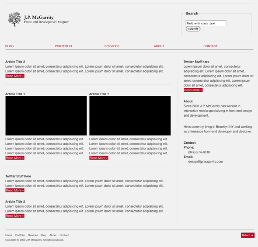Click Read More below right Article Title 1
Screen dimensions: 258x247
[99, 158]
